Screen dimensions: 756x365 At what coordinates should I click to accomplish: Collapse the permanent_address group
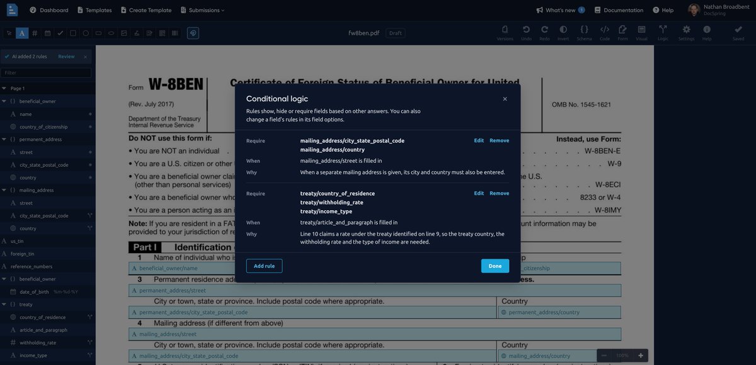coord(4,139)
